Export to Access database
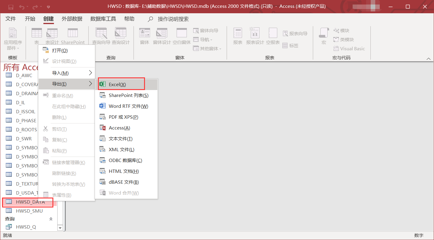The height and width of the screenshot is (240, 434). [126, 128]
